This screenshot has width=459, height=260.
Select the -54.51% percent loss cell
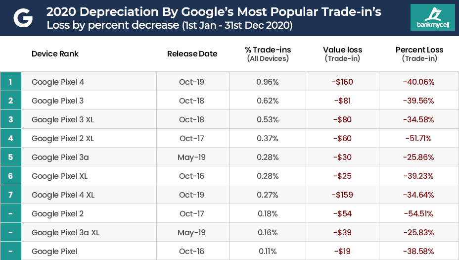(418, 214)
